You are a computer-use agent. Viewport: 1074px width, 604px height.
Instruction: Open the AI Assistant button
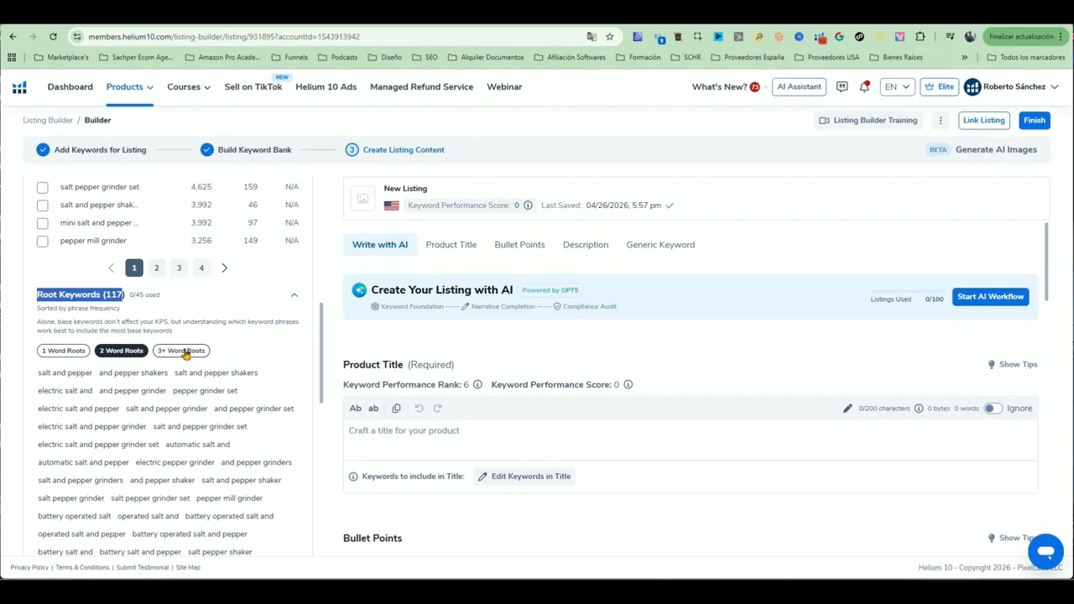point(799,87)
